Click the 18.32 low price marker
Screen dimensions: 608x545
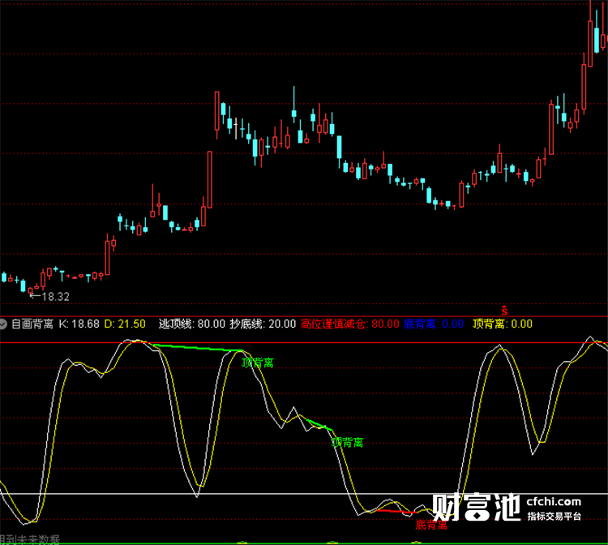click(x=55, y=297)
